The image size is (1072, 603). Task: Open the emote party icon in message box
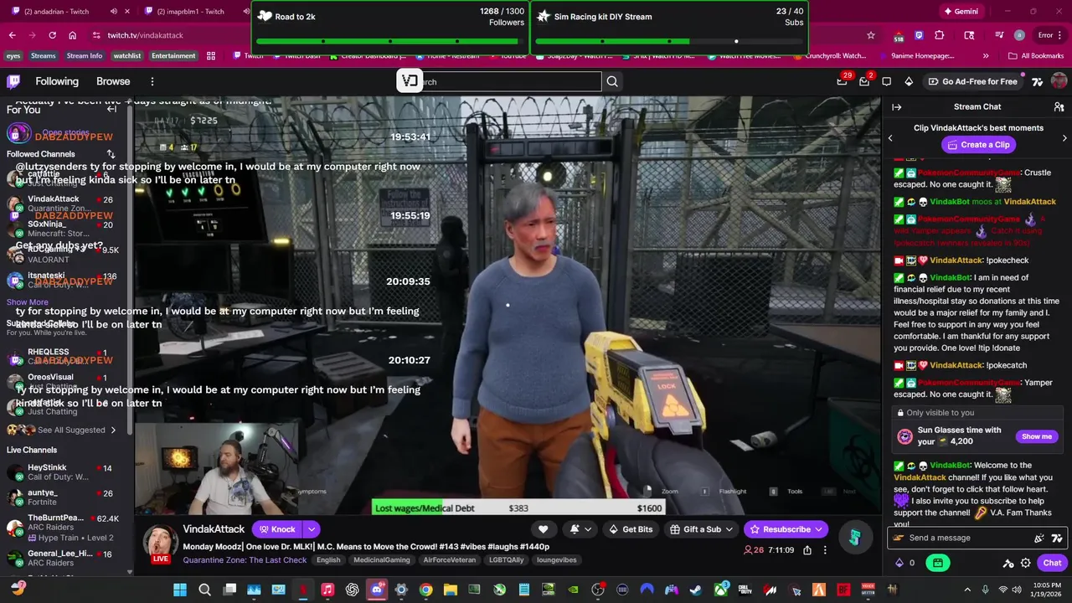coord(1039,539)
